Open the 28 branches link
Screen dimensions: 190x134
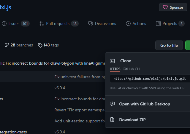tap(19, 45)
